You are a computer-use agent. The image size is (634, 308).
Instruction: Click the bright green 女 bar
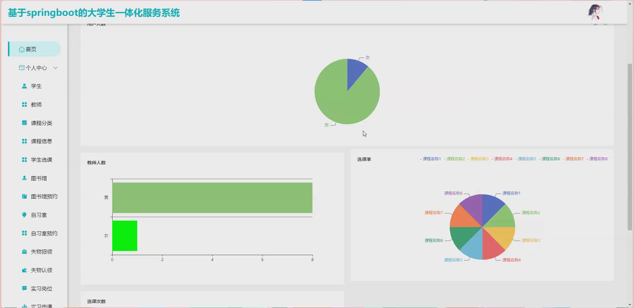125,236
